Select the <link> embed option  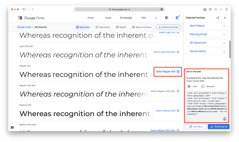(189, 86)
